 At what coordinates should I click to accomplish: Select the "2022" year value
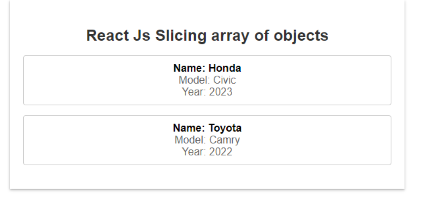220,152
